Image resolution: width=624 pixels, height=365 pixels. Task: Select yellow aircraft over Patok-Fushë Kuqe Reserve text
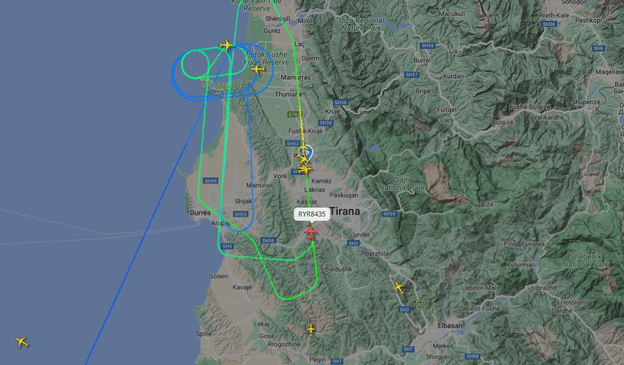[258, 69]
